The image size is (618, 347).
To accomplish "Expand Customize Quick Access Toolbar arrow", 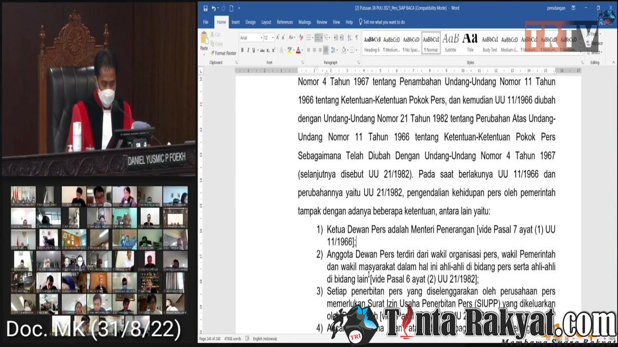I will click(x=239, y=8).
